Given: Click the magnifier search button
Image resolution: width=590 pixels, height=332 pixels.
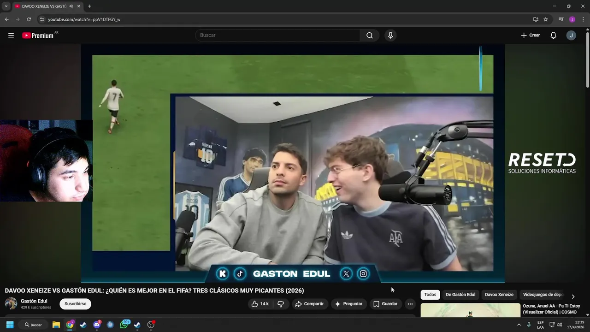Looking at the screenshot, I should point(370,36).
